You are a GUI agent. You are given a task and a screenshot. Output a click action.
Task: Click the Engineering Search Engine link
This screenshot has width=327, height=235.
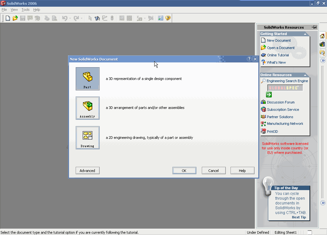287,81
